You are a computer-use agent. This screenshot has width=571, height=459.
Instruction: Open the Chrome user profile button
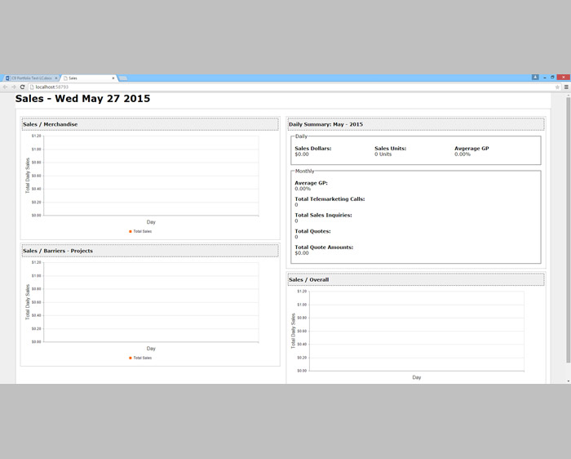tap(535, 78)
